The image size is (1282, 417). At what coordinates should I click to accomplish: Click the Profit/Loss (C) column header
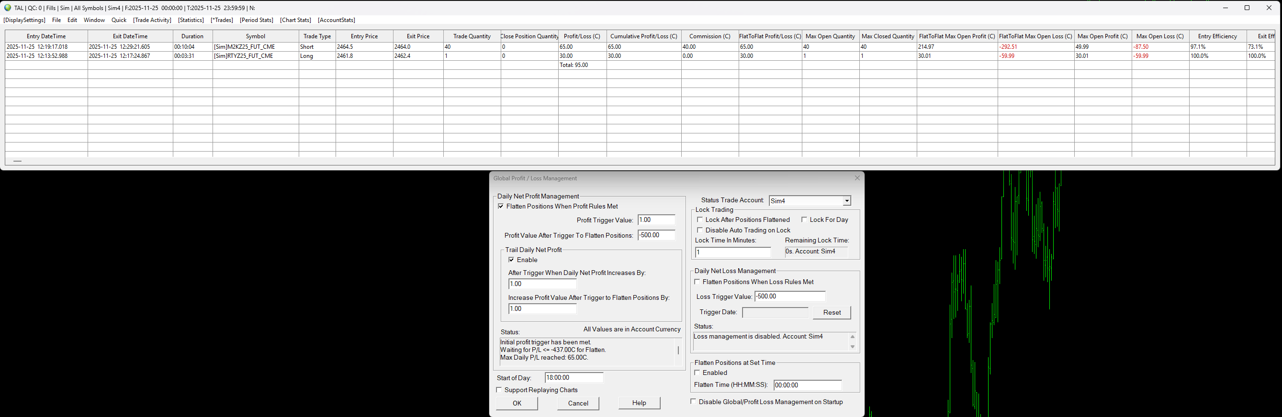pos(582,36)
